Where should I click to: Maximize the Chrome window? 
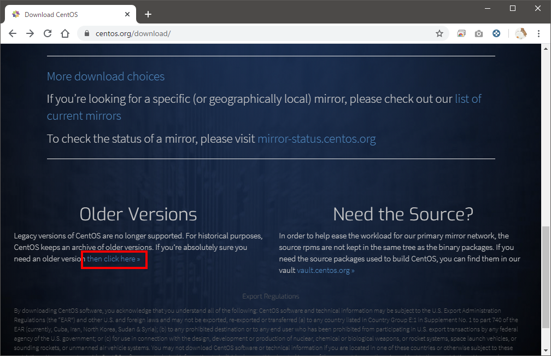tap(513, 8)
